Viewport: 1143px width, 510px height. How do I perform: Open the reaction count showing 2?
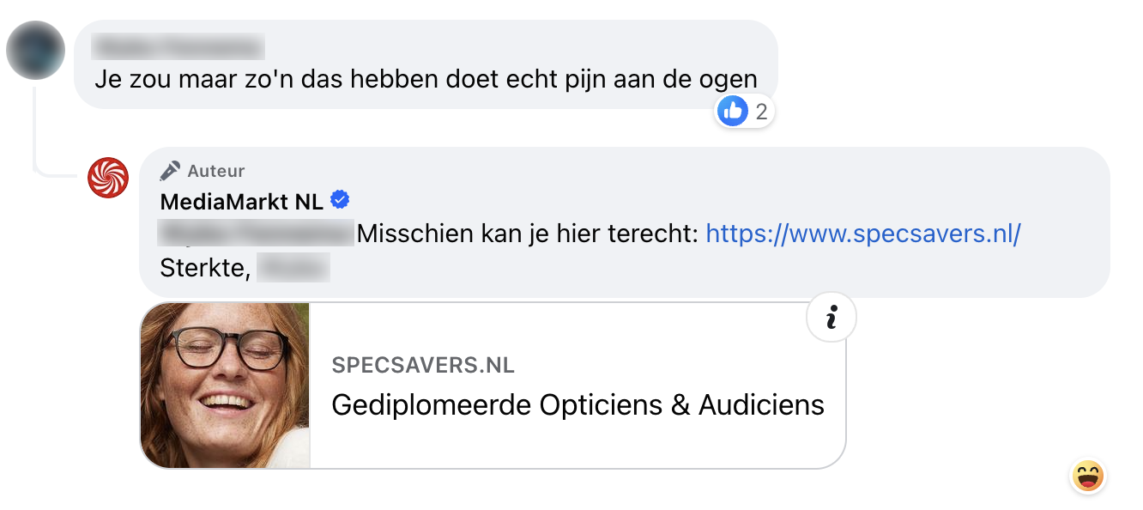click(760, 112)
